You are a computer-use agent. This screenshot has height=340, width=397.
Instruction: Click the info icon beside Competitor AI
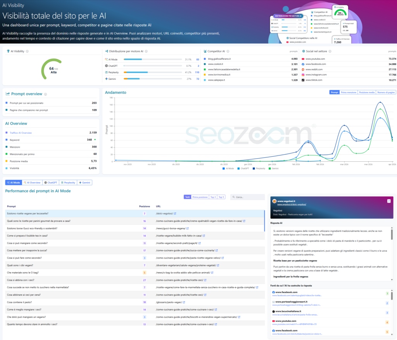[228, 52]
